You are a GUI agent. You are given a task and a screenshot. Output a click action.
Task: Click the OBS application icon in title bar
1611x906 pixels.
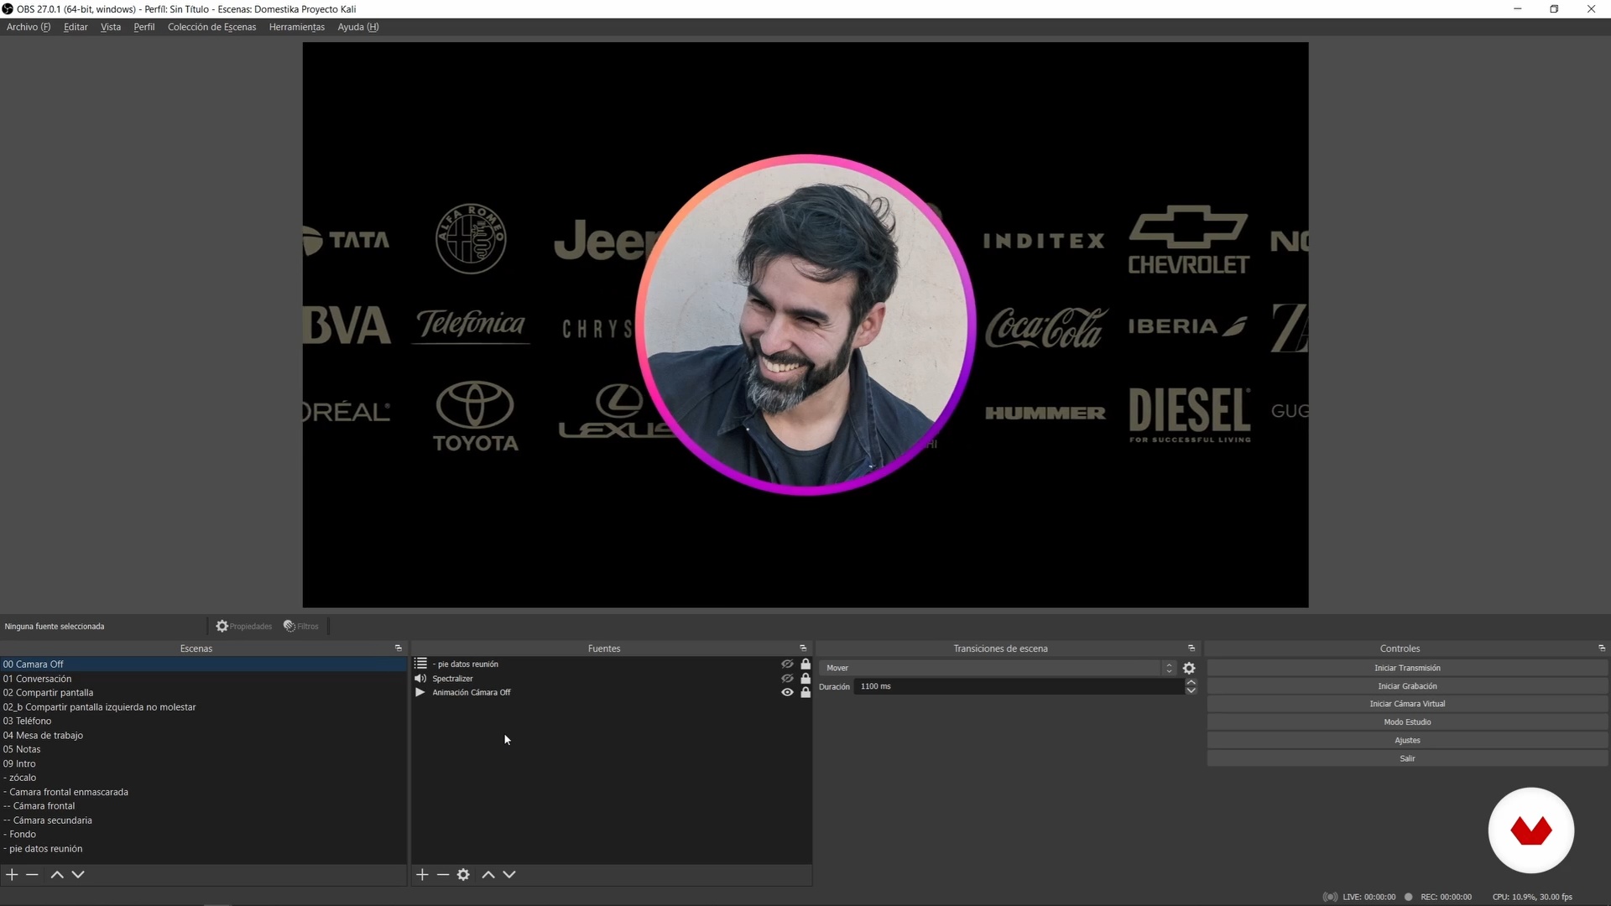tap(8, 8)
